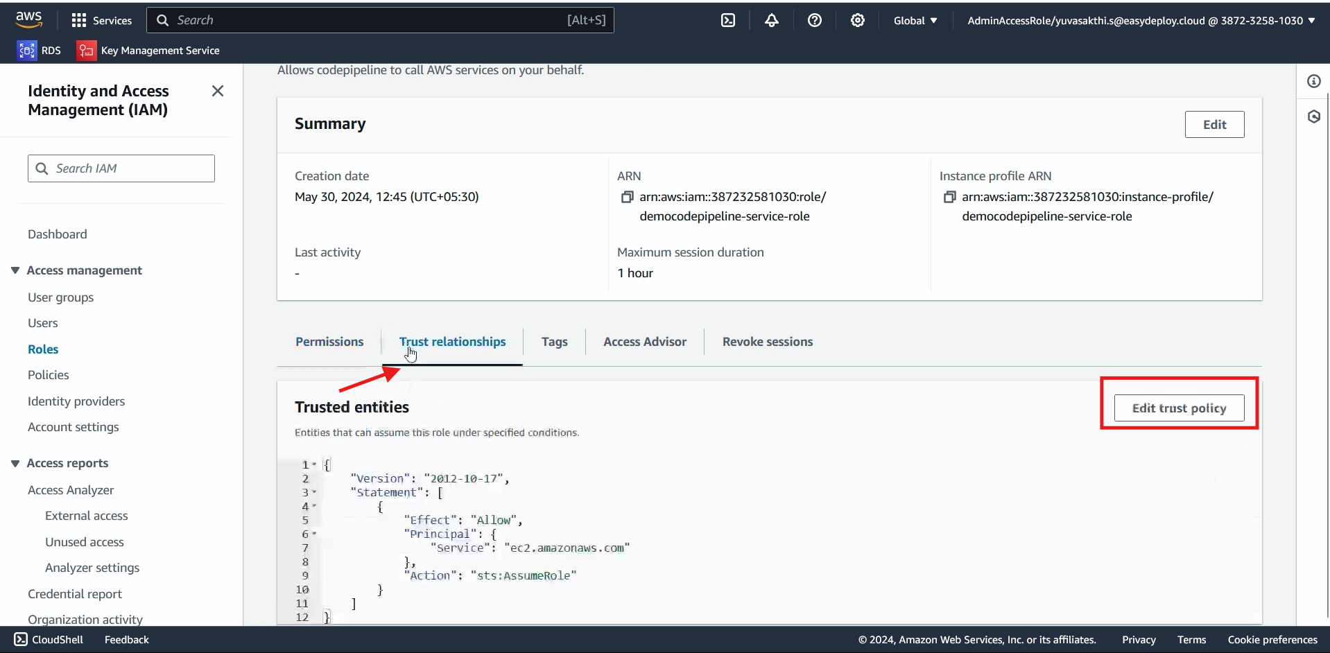The width and height of the screenshot is (1330, 653).
Task: Open the Roles page
Action: 43,349
